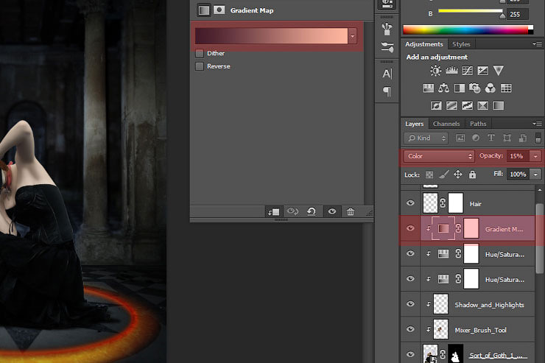Hide the Hair layer
This screenshot has width=545, height=363.
pos(411,203)
